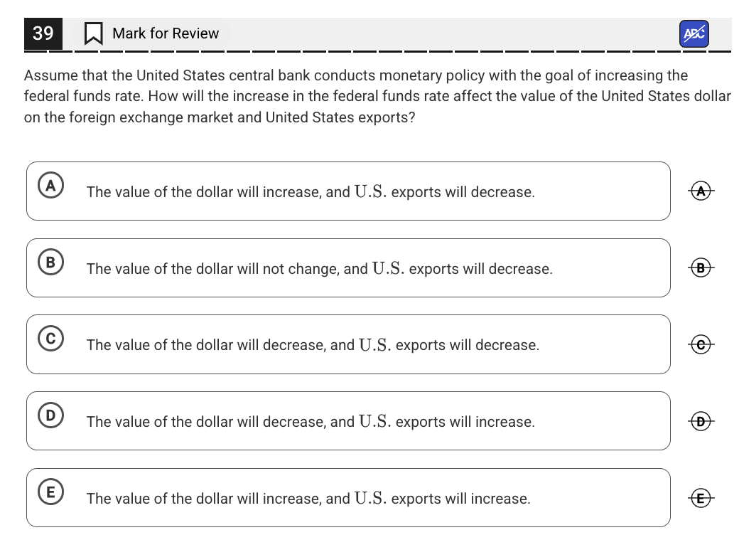Viewport: 739px width, 535px height.
Task: Select radio bubble C
Action: click(50, 339)
